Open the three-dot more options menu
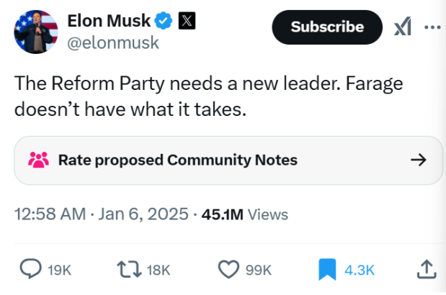This screenshot has width=446, height=295. click(x=432, y=27)
